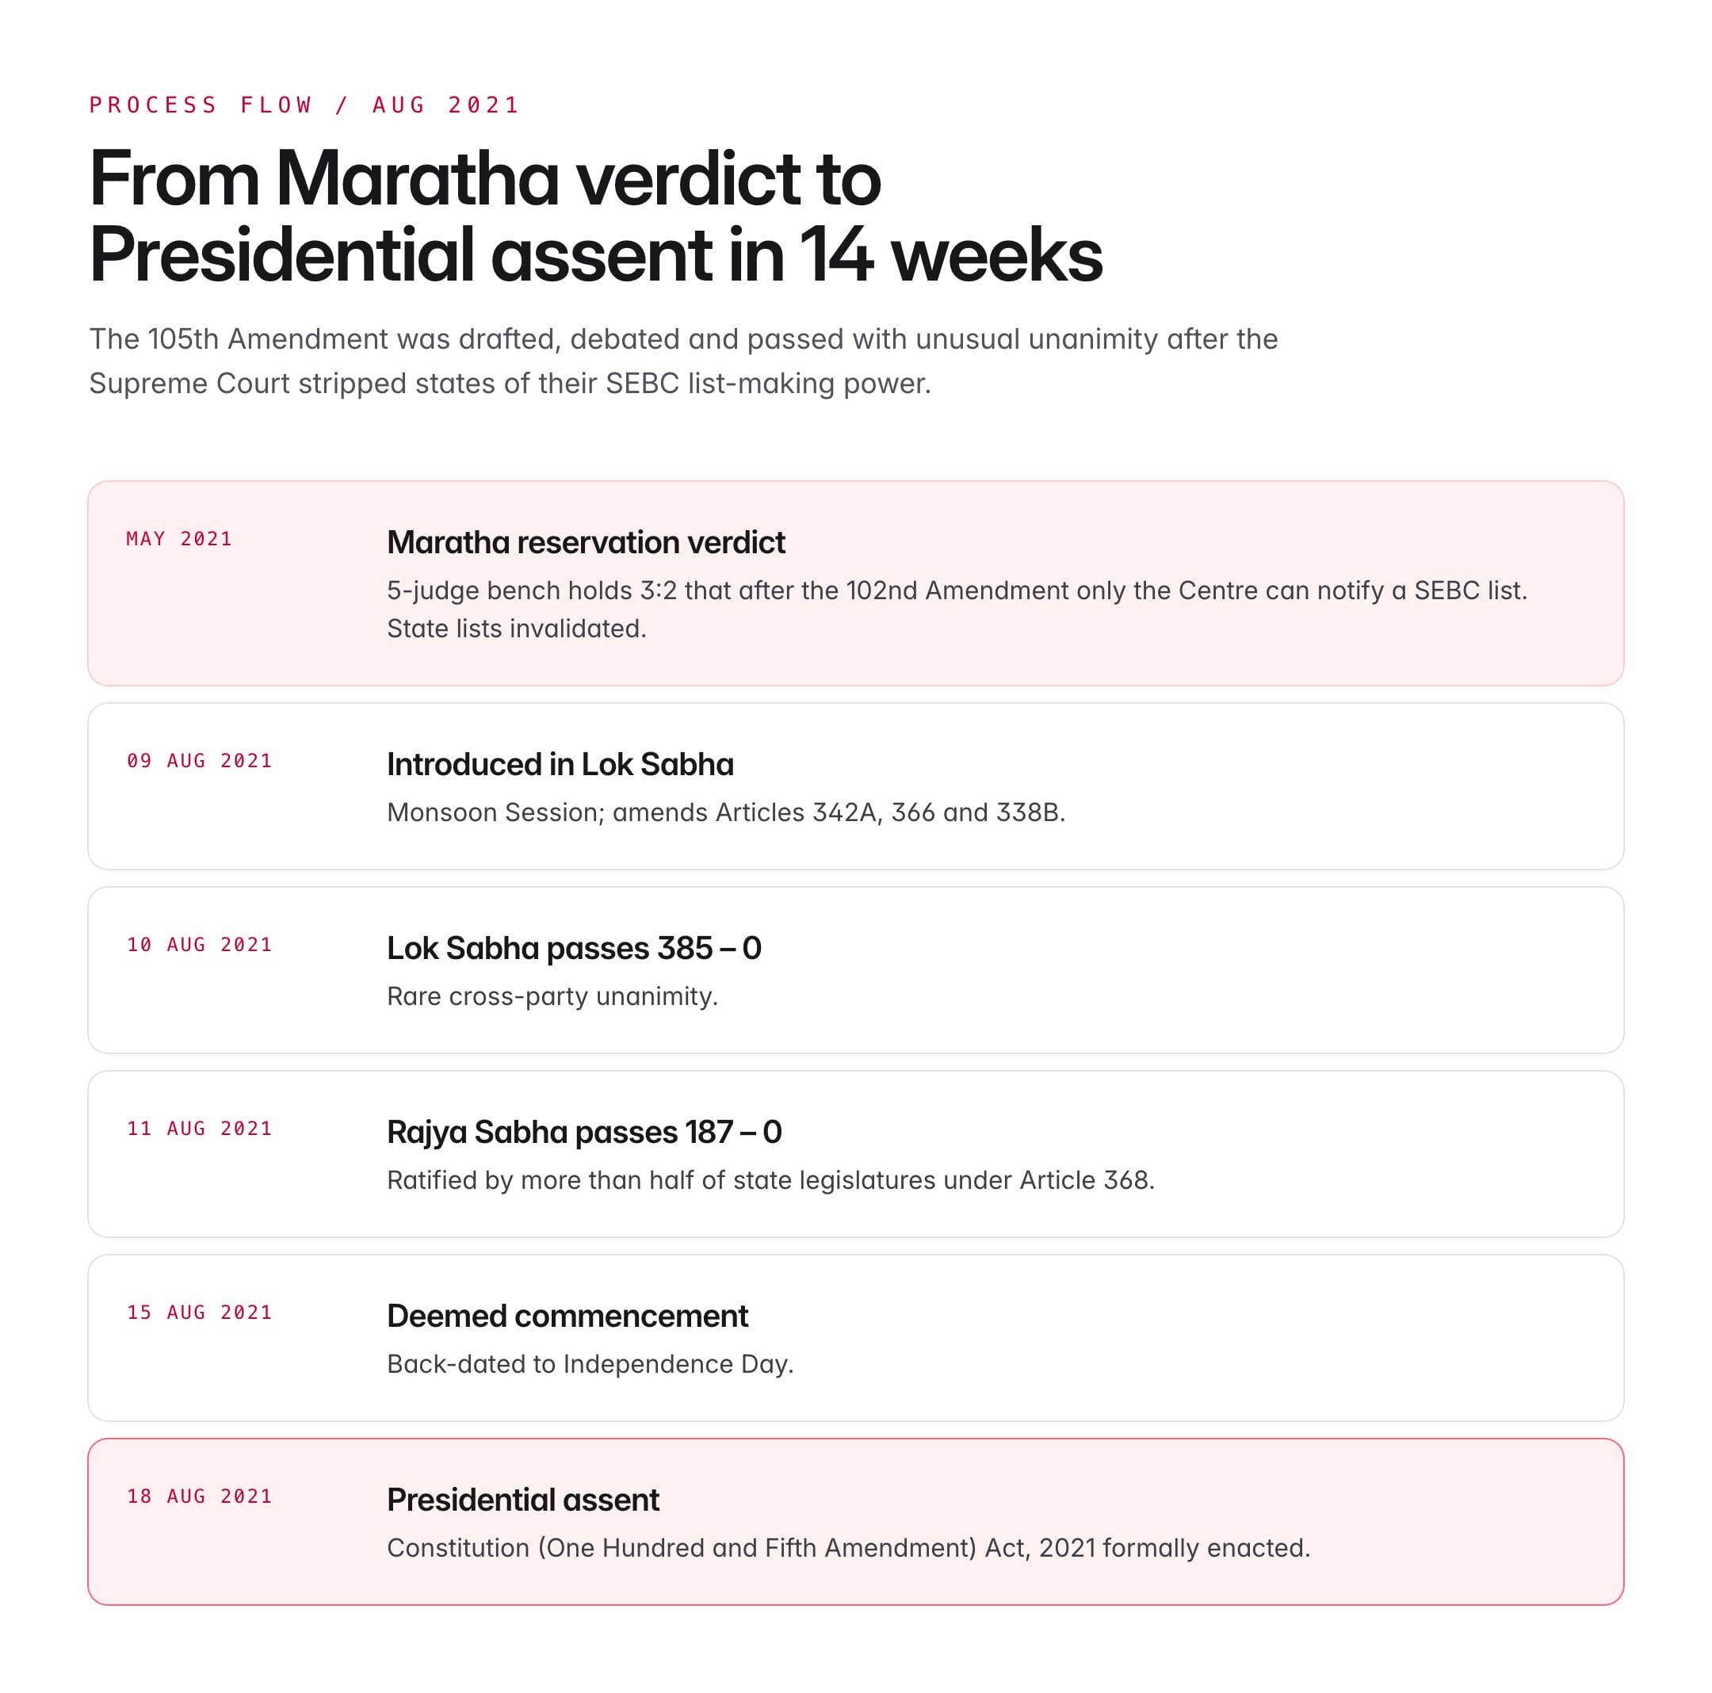1712x1693 pixels.
Task: Click the 'Introduced in Lok Sabha' heading
Action: [x=560, y=765]
